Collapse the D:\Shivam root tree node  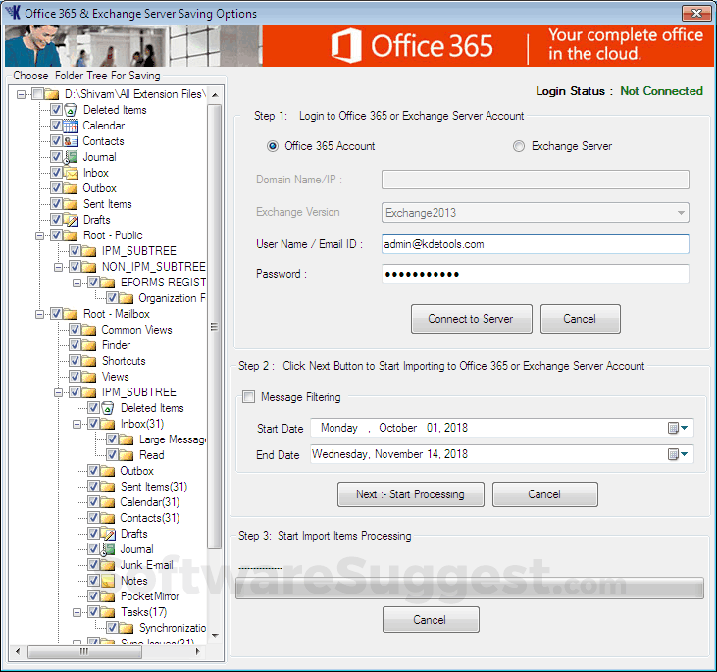21,95
